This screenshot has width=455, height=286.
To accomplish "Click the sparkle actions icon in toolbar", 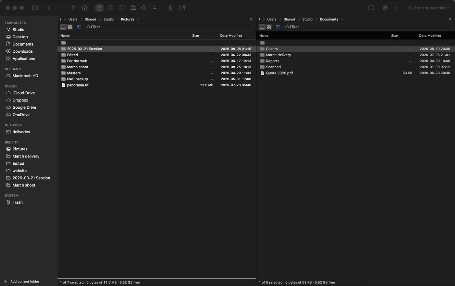I will pos(155,8).
